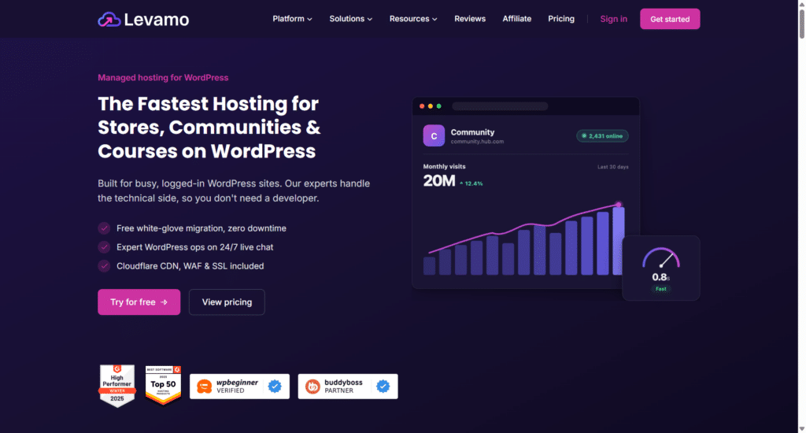The image size is (806, 433).
Task: Open the Platform dropdown menu
Action: coord(292,19)
